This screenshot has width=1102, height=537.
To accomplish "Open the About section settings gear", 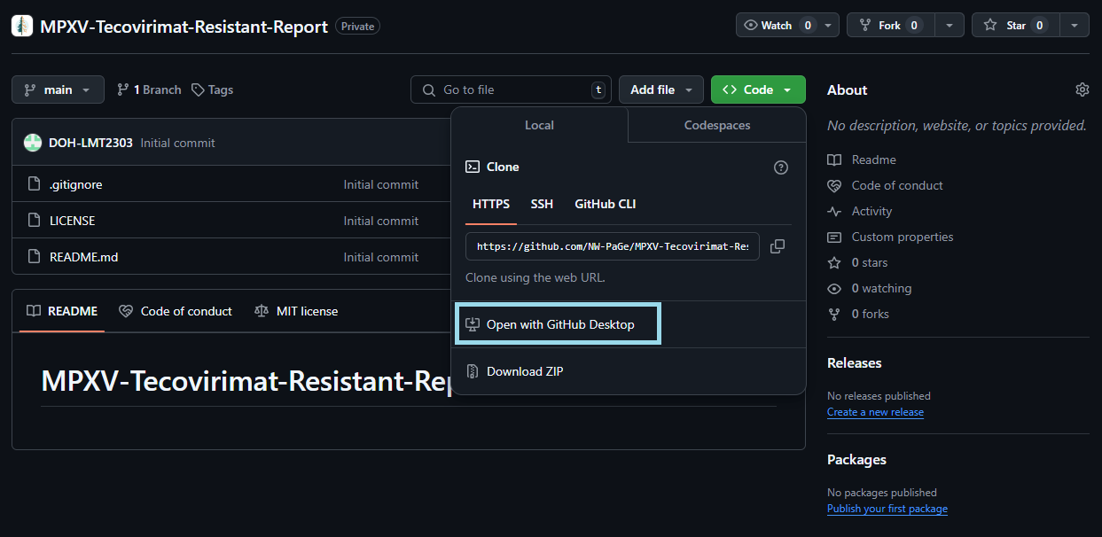I will (x=1082, y=89).
